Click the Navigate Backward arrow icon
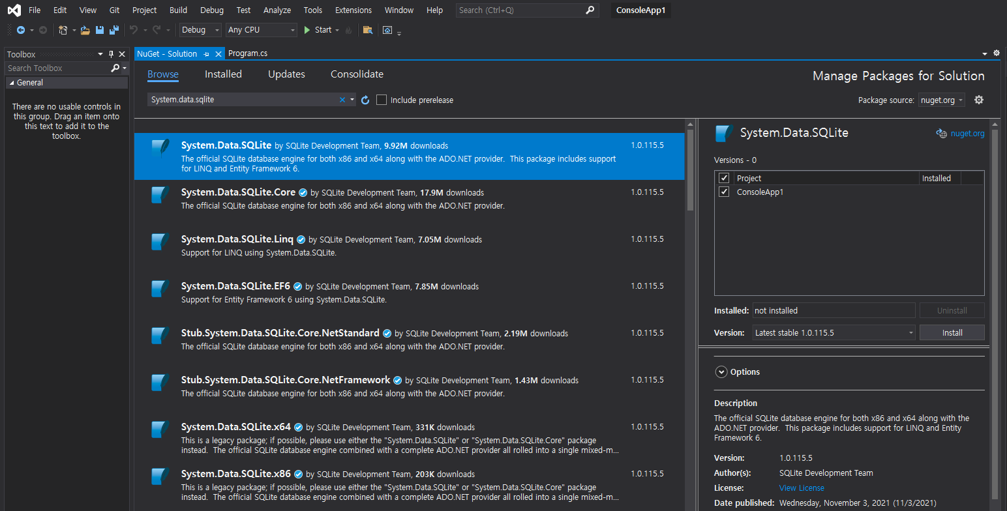The image size is (1007, 511). 20,30
